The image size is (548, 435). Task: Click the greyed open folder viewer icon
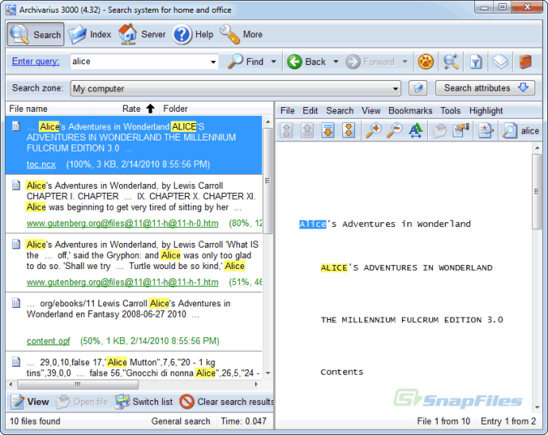(x=440, y=131)
